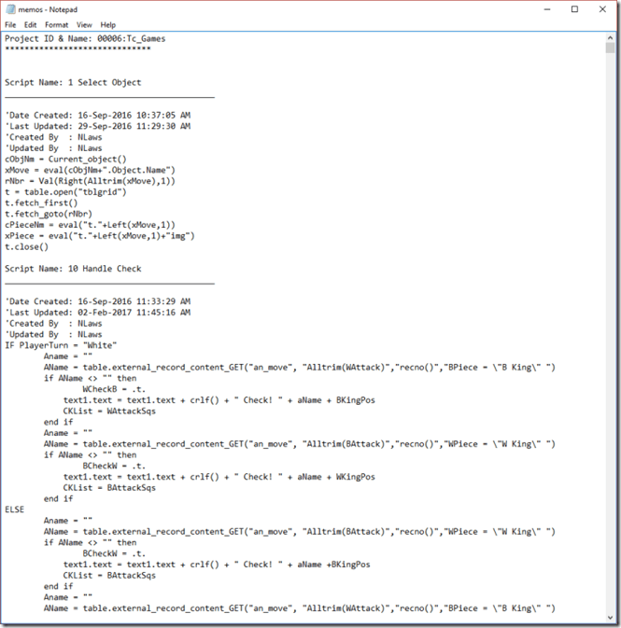Click the 'WCheckB = .t.' line

coord(114,389)
